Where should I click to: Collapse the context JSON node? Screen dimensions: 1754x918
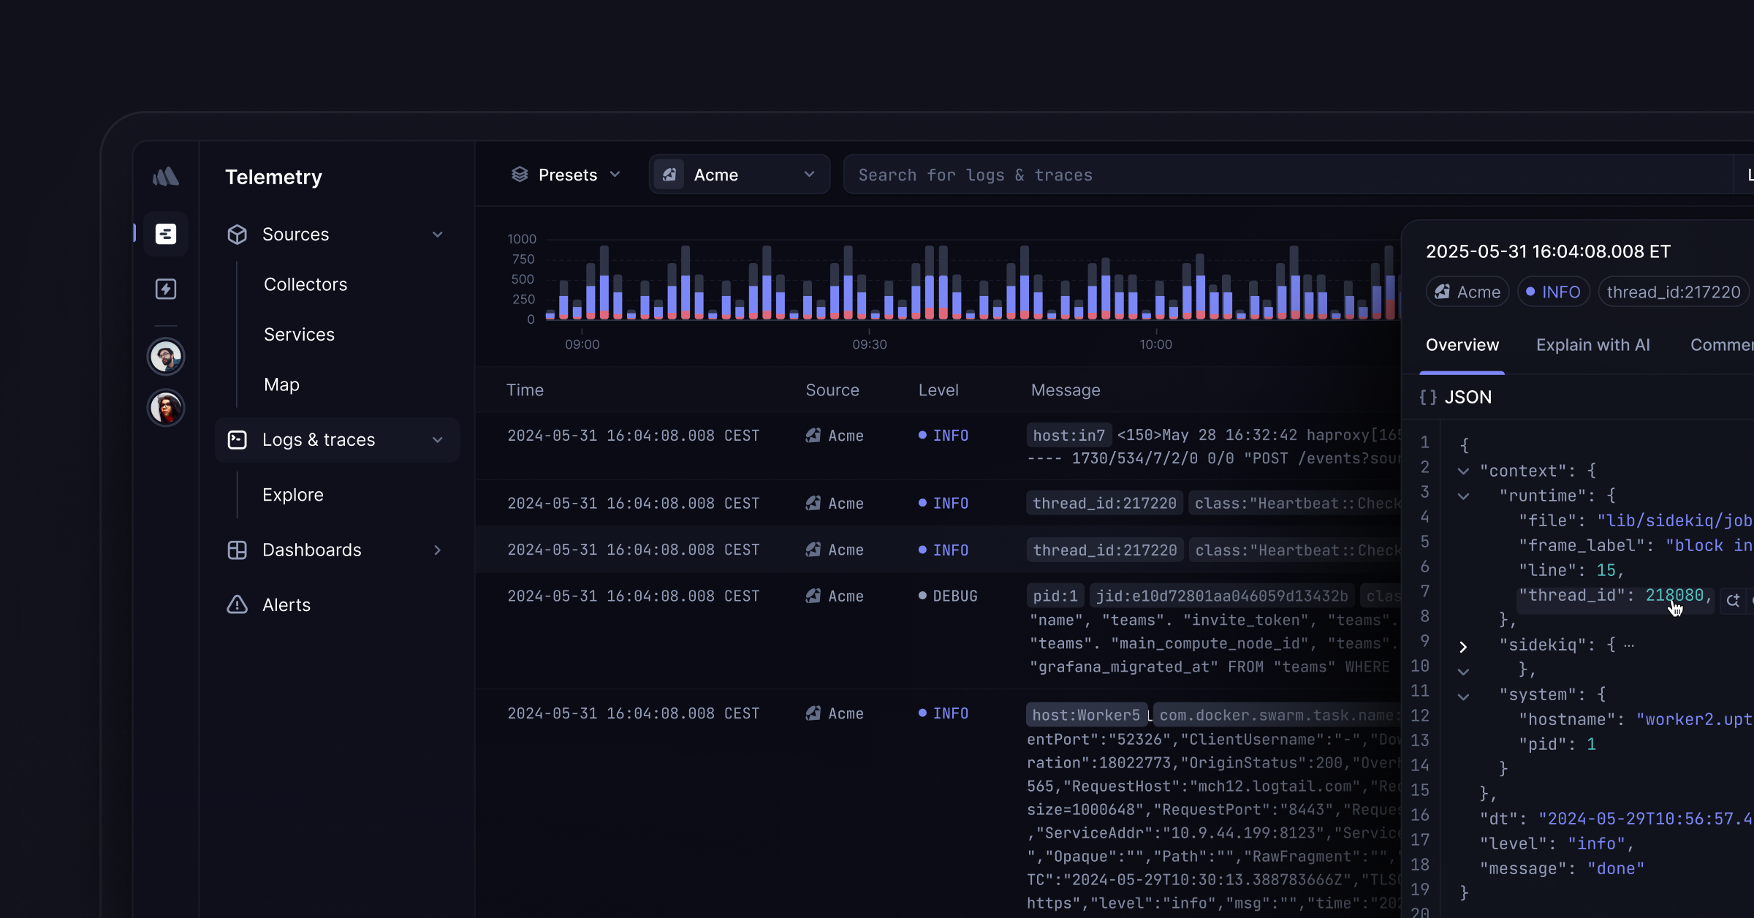pos(1463,471)
